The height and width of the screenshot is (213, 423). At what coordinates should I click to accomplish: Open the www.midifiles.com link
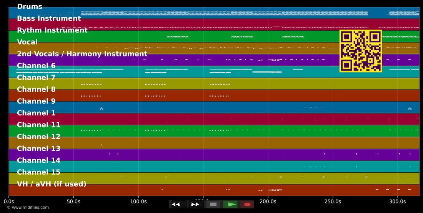(x=28, y=208)
